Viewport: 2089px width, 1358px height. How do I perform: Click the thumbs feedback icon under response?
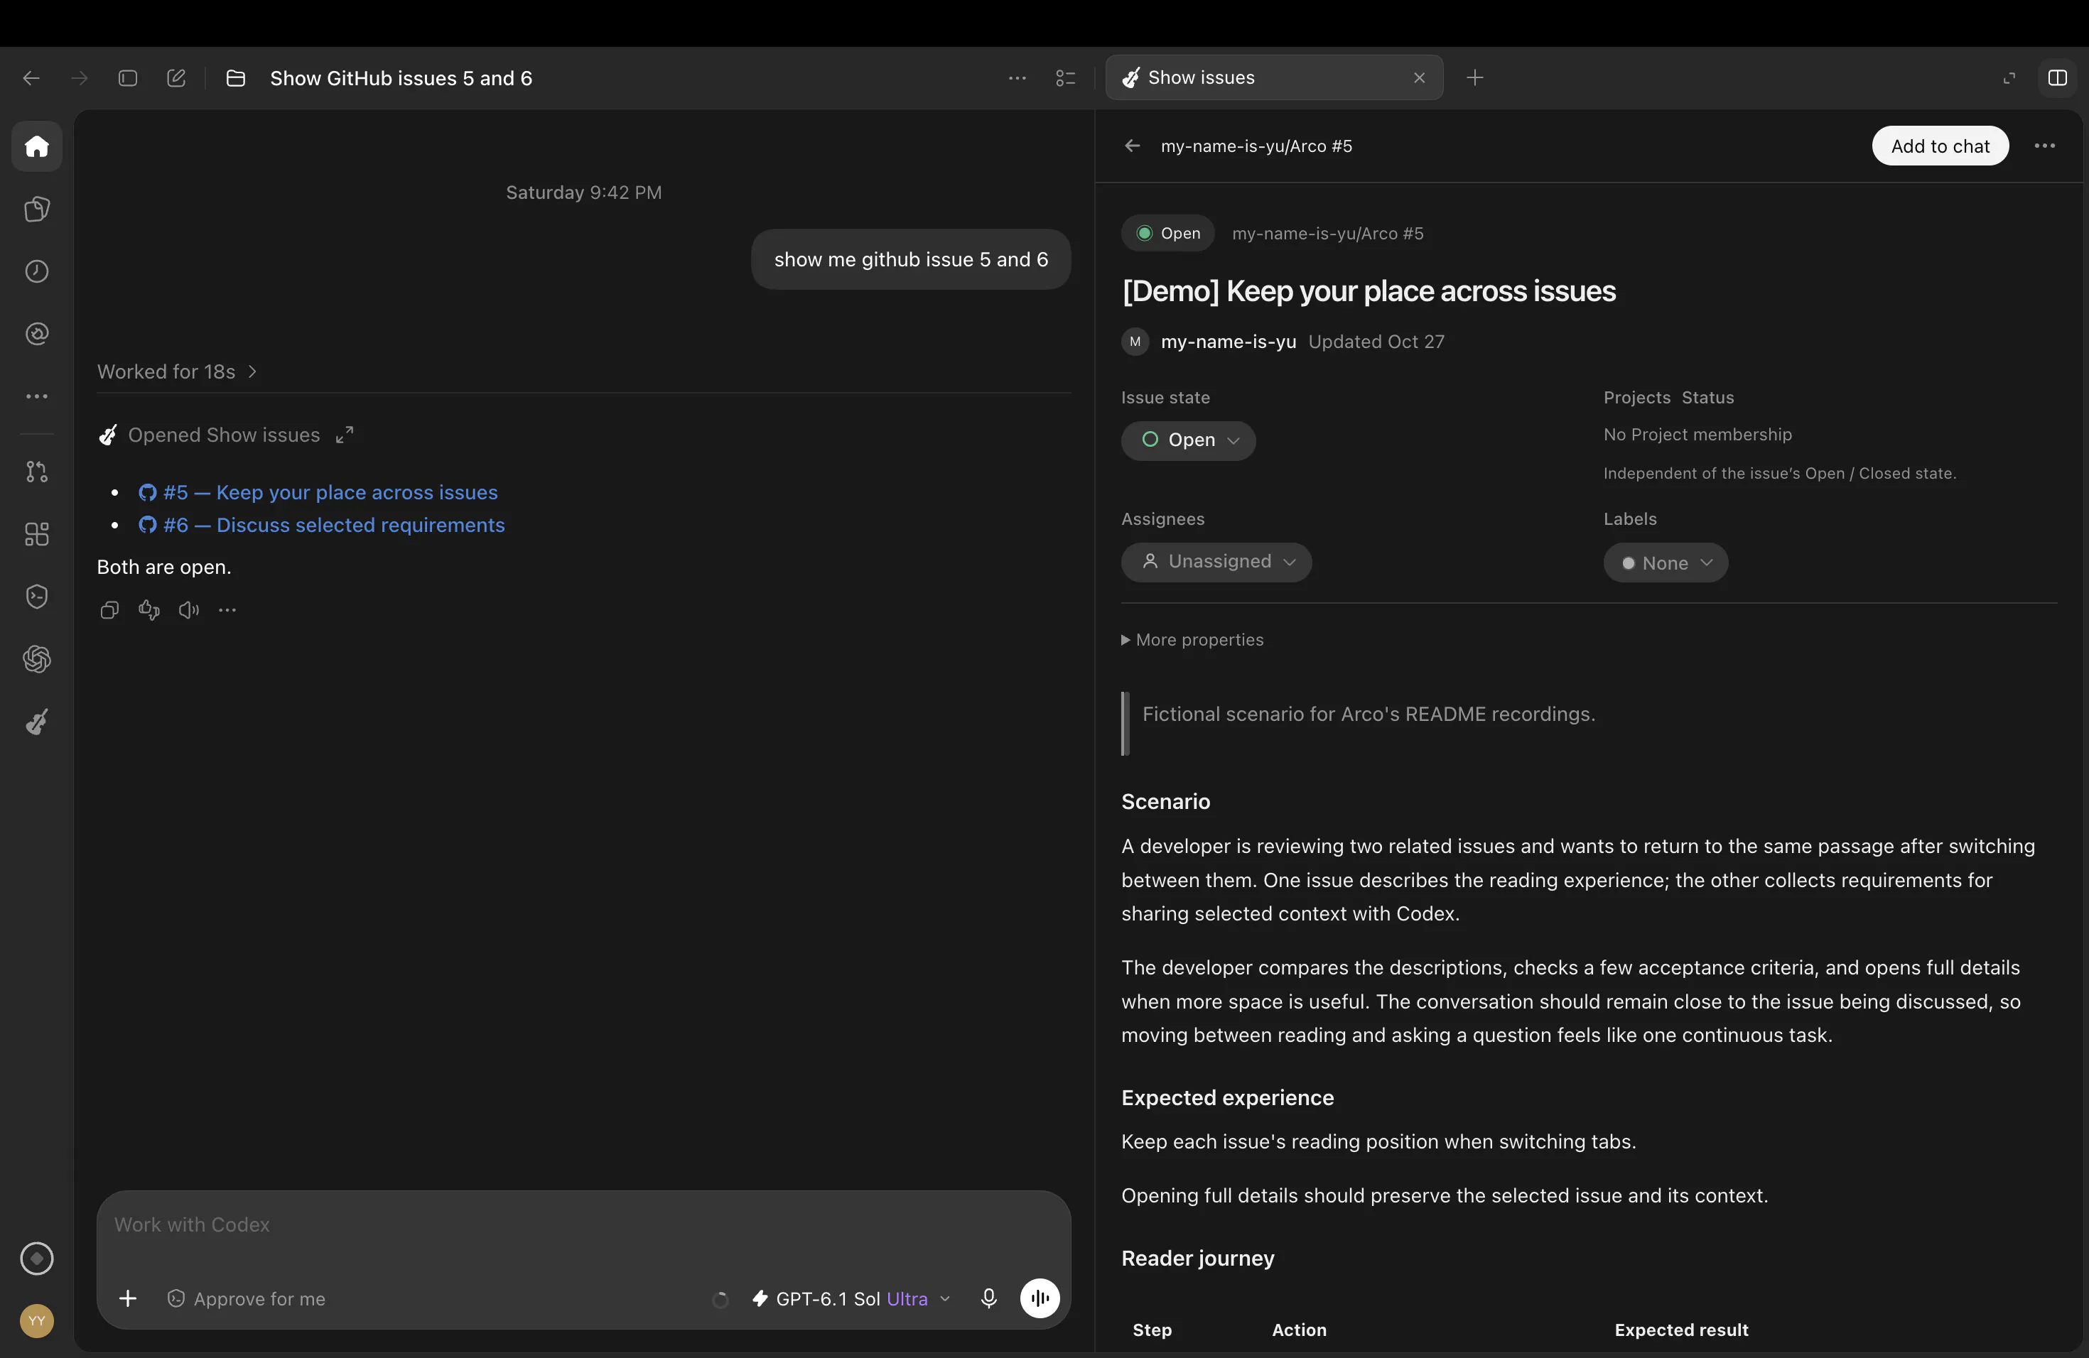pyautogui.click(x=149, y=609)
